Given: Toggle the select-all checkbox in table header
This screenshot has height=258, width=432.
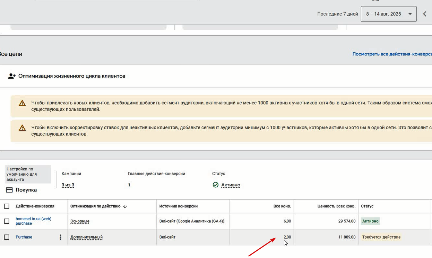Looking at the screenshot, I should (x=7, y=206).
